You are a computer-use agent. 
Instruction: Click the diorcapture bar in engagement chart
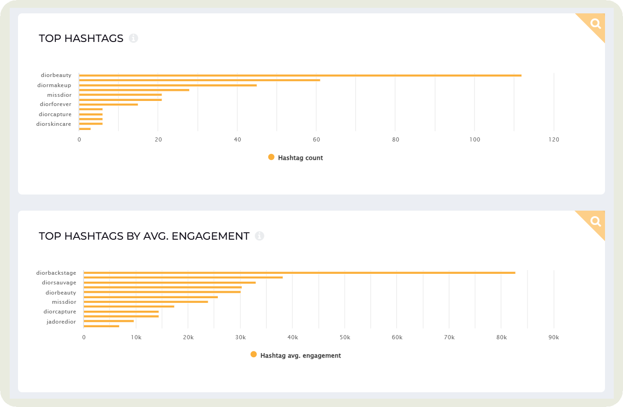(120, 312)
